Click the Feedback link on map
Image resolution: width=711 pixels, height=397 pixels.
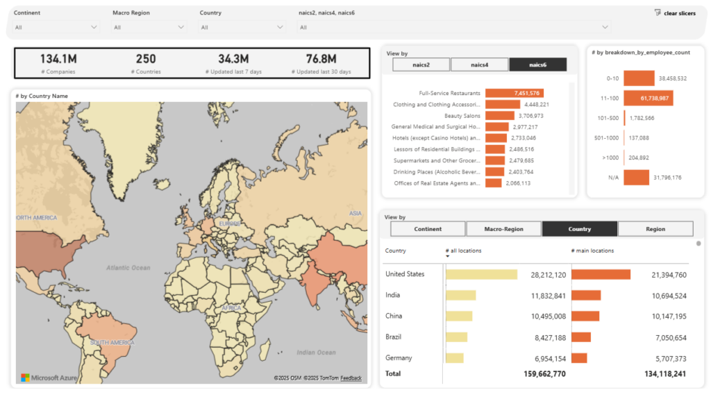(x=351, y=378)
